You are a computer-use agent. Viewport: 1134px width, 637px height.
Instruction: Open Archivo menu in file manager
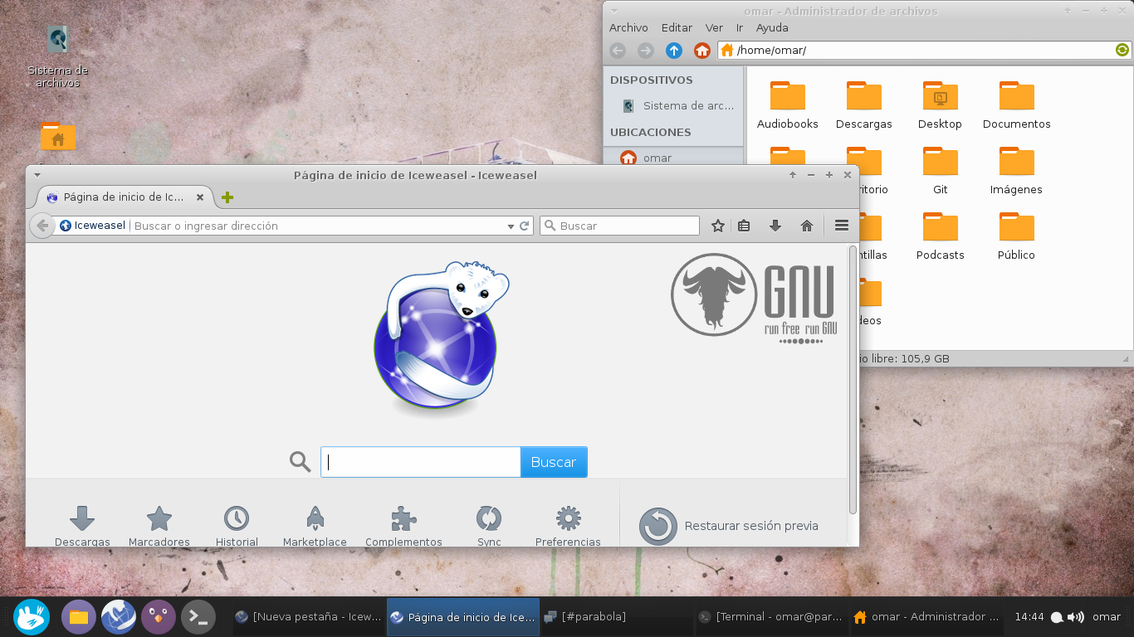628,27
